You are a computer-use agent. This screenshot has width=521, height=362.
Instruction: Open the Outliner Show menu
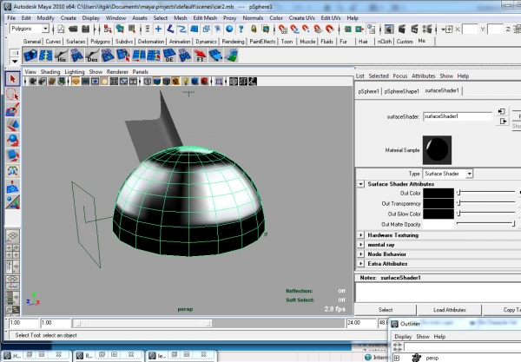click(423, 337)
